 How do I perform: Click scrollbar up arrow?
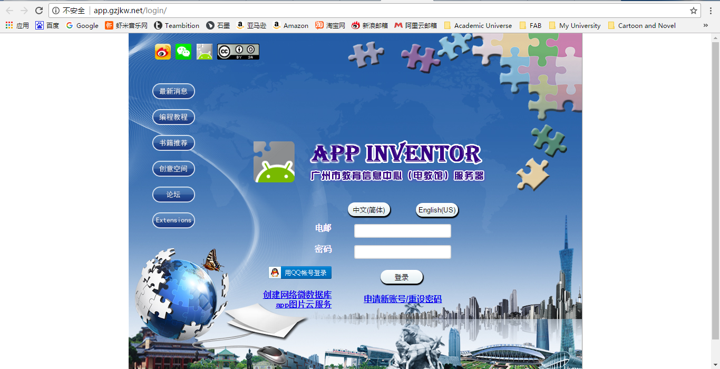pyautogui.click(x=715, y=37)
